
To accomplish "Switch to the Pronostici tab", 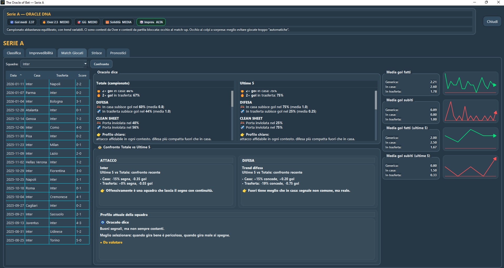I will [118, 53].
